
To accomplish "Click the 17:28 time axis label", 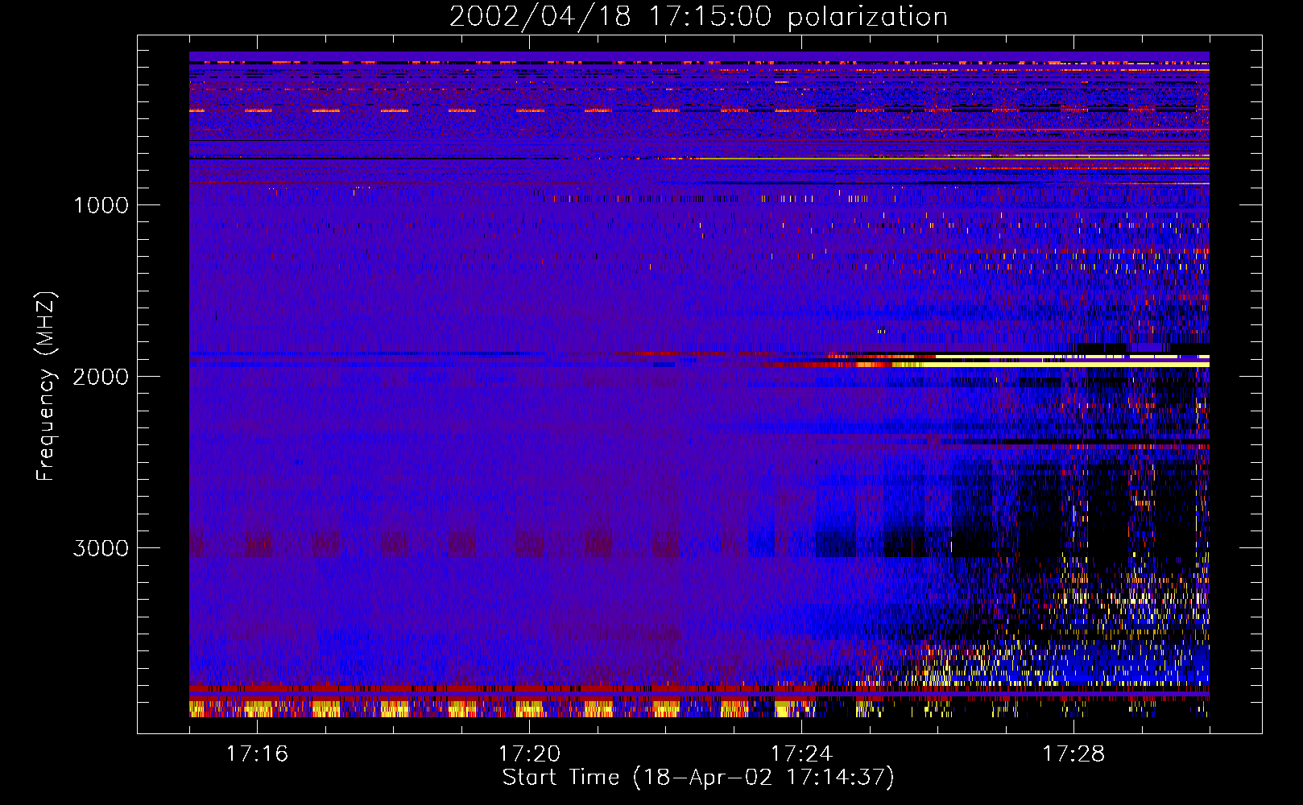I will pyautogui.click(x=1073, y=754).
